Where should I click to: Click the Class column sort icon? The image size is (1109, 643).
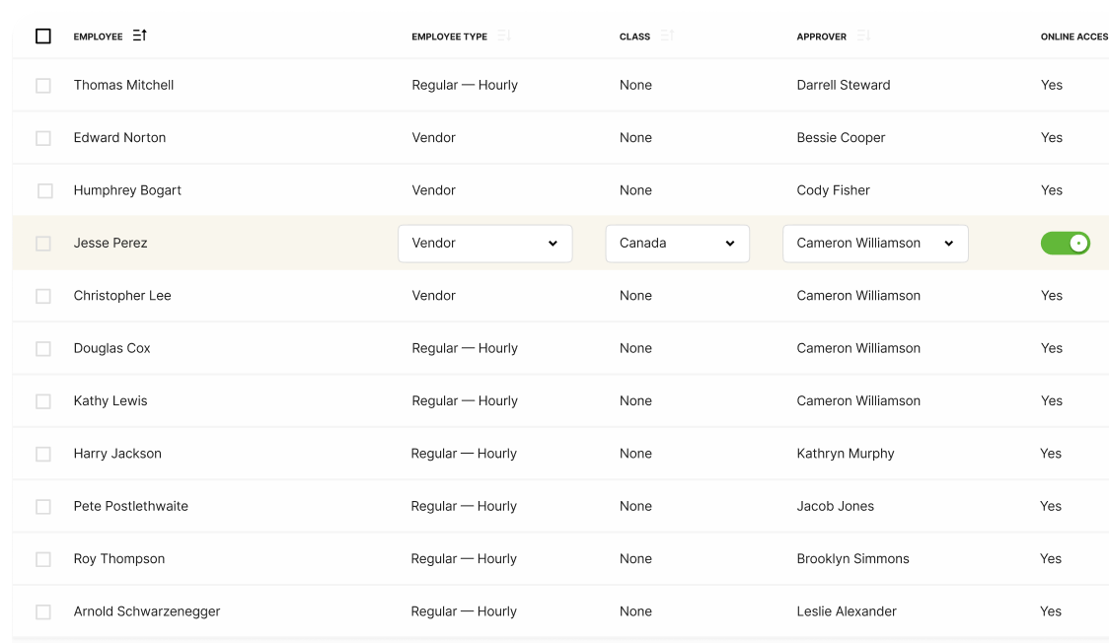click(667, 36)
